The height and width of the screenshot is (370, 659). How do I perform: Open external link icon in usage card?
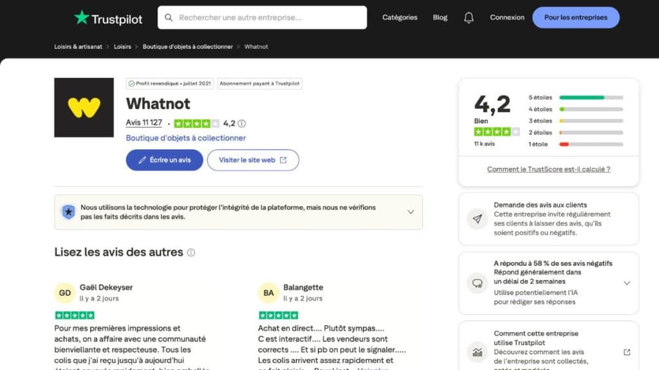coord(627,352)
